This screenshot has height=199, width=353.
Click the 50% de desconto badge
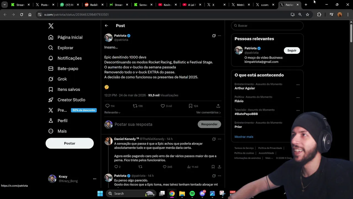point(84,110)
